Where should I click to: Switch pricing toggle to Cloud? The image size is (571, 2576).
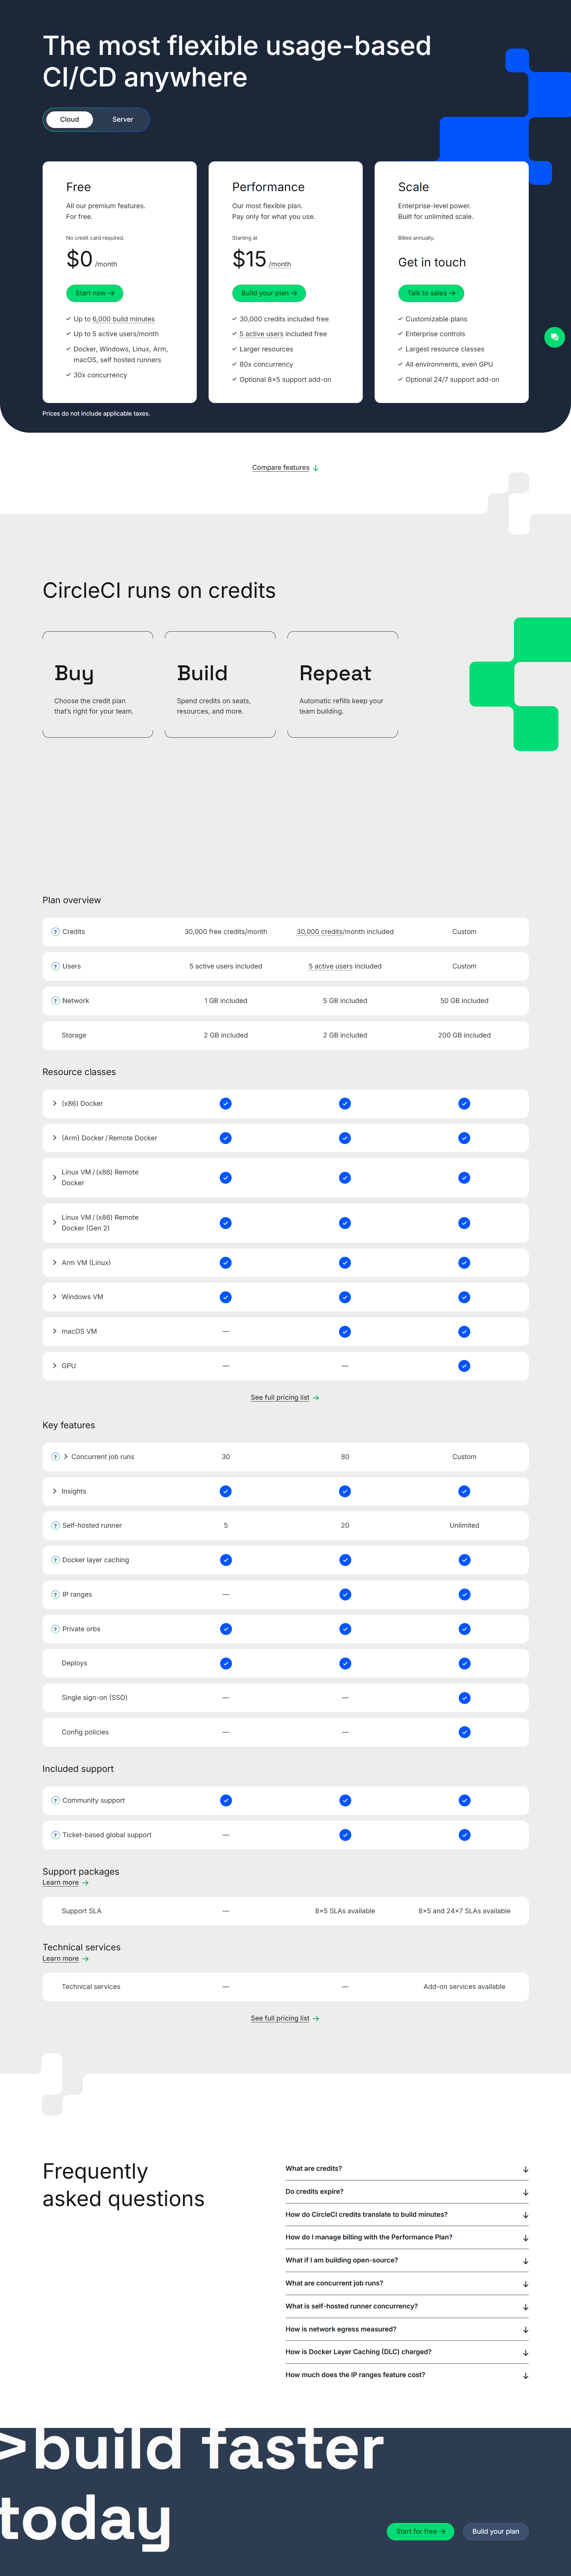coord(69,119)
